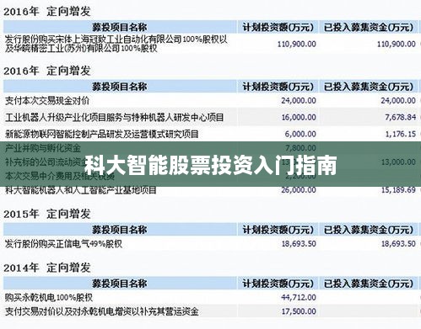Click 募投项目名称 header above the 支付本次交易现金对价 row
The image size is (421, 329).
120,87
